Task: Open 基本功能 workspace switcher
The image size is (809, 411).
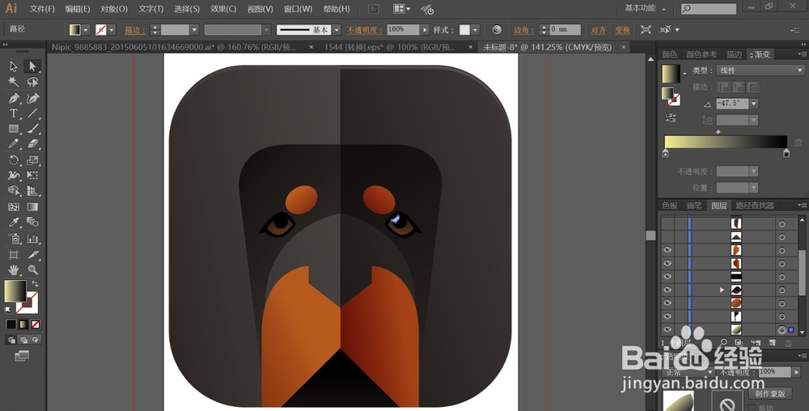Action: pos(646,8)
